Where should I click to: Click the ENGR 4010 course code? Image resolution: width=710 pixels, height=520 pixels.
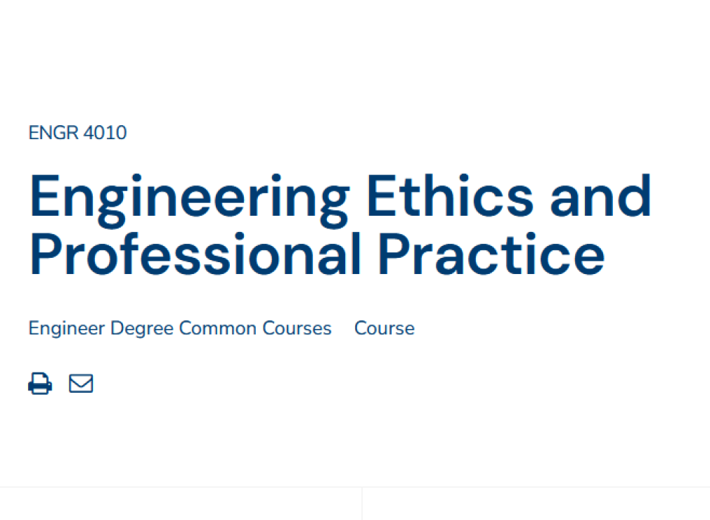(77, 133)
